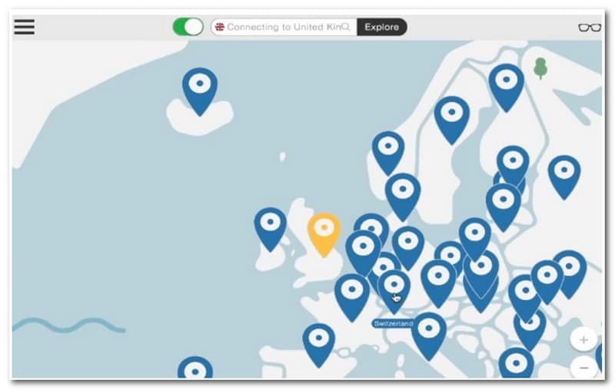This screenshot has height=390, width=615.
Task: Click the yellow United Kingdom pin
Action: pyautogui.click(x=324, y=235)
